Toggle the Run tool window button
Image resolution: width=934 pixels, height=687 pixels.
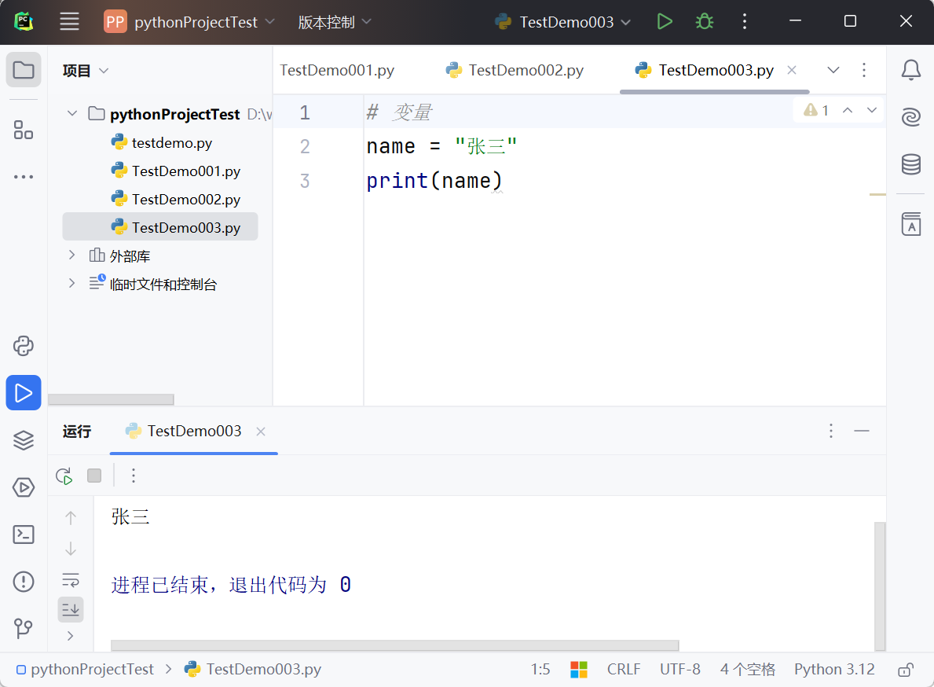coord(24,393)
